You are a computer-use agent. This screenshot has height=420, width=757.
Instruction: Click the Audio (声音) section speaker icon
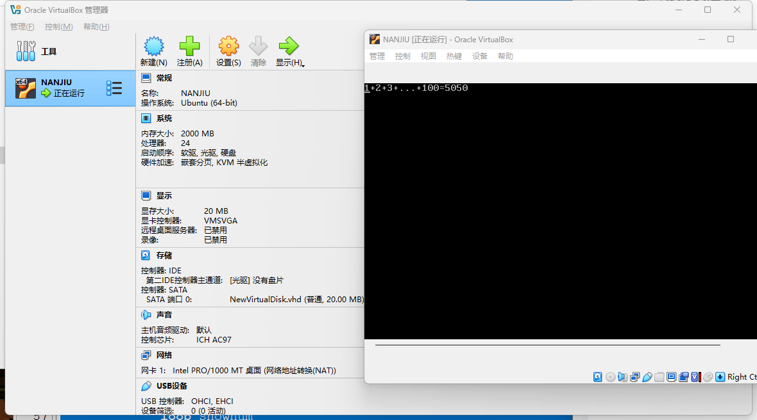point(146,314)
